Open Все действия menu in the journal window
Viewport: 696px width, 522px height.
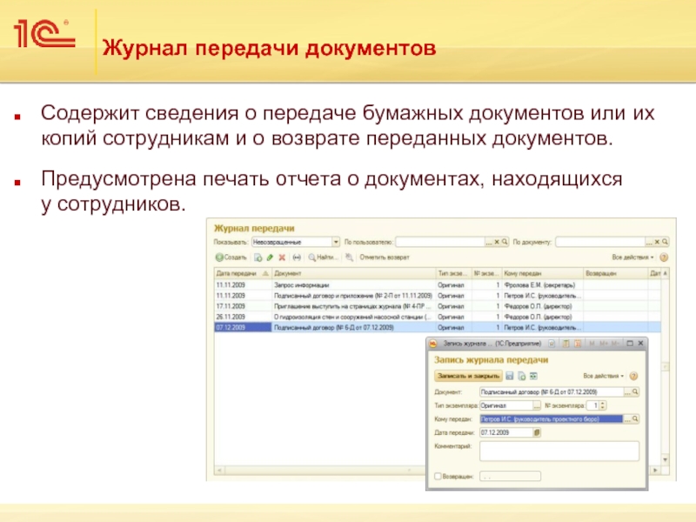(x=632, y=258)
